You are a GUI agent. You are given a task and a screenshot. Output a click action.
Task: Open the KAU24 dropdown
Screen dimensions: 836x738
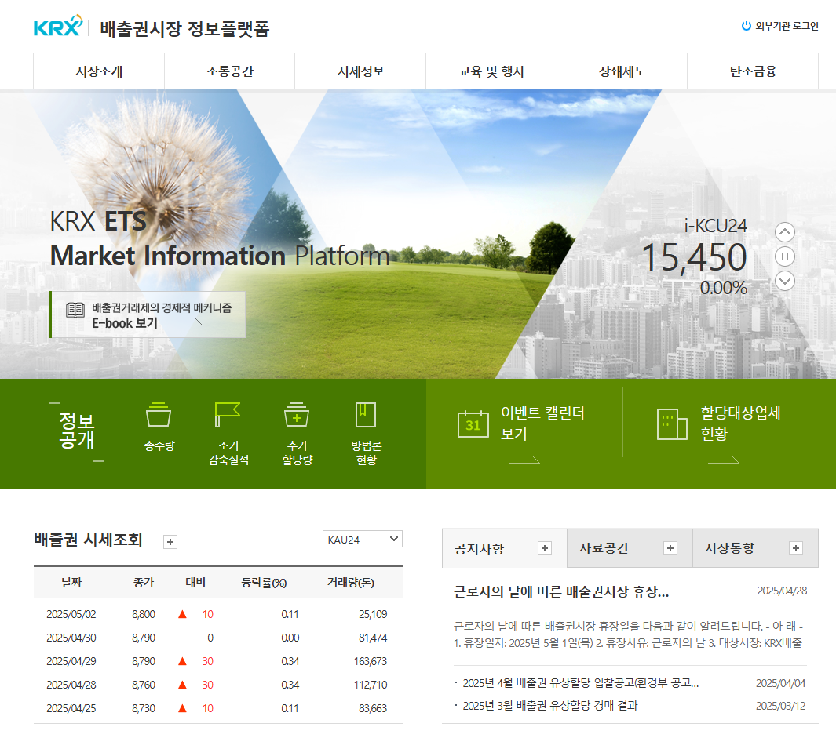363,540
